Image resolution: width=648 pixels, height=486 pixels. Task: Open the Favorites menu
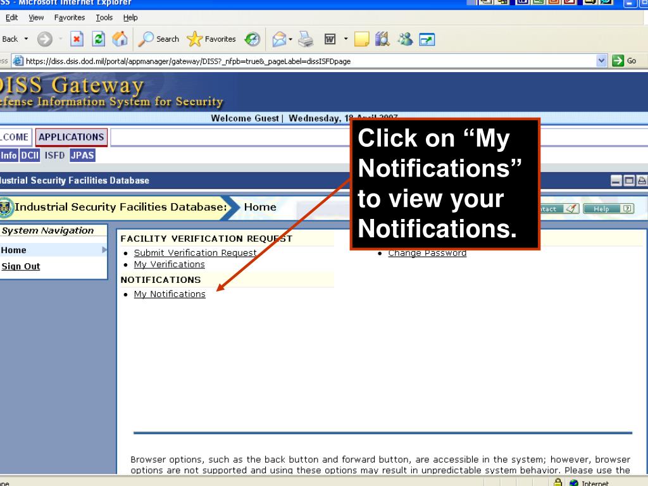tap(70, 17)
